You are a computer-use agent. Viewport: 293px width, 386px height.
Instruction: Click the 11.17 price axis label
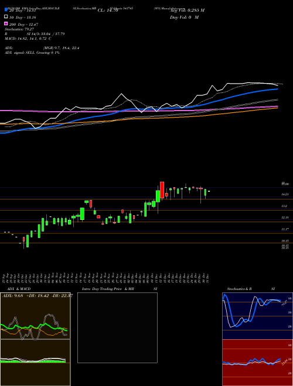[285, 229]
